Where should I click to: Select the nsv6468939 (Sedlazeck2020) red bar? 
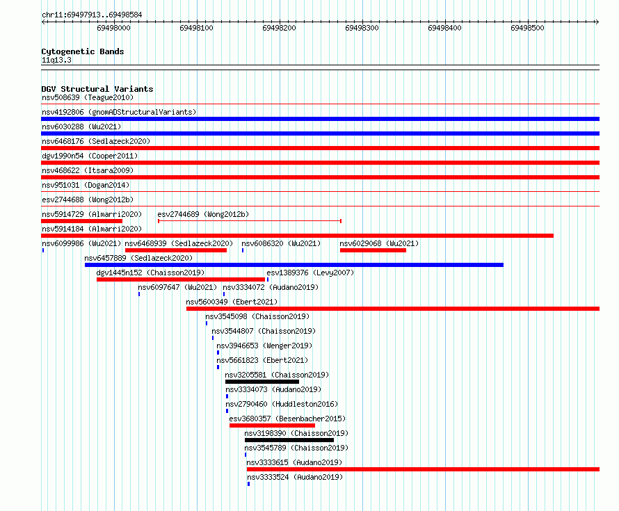(x=176, y=250)
